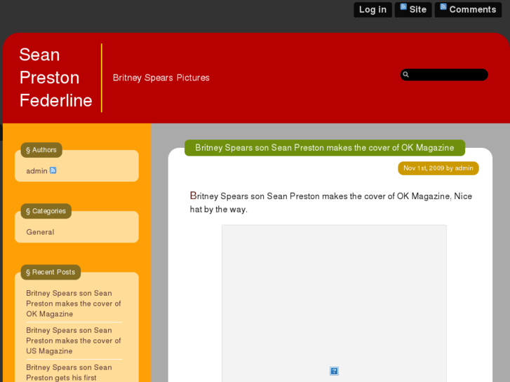
Task: Click the green post title about OK Magazine
Action: [x=325, y=148]
